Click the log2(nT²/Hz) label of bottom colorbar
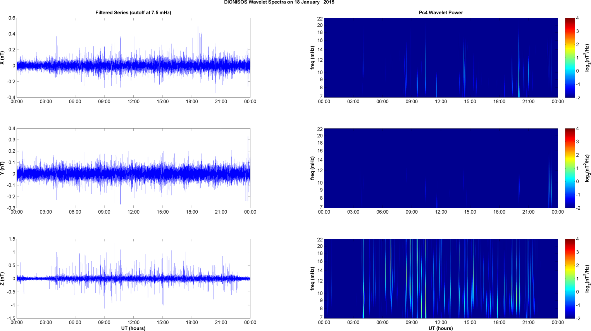The width and height of the screenshot is (591, 331). pyautogui.click(x=588, y=279)
